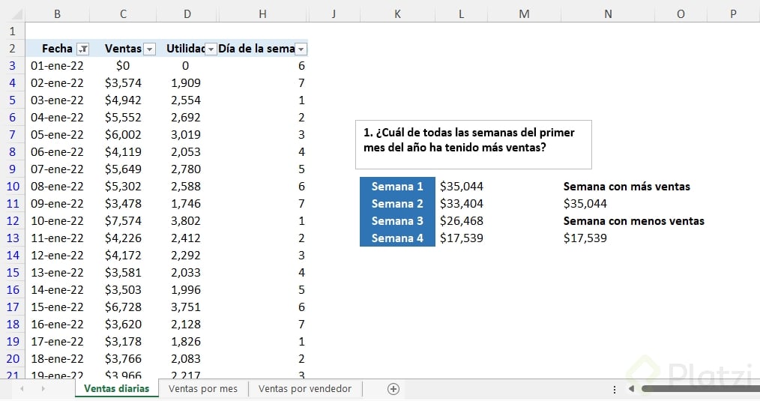Click the 'Semana con más ventas' label
The image size is (760, 401).
tap(627, 186)
